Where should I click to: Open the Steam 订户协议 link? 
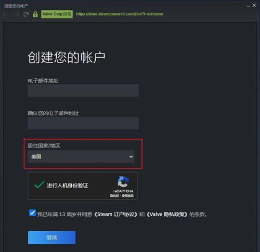click(x=115, y=215)
